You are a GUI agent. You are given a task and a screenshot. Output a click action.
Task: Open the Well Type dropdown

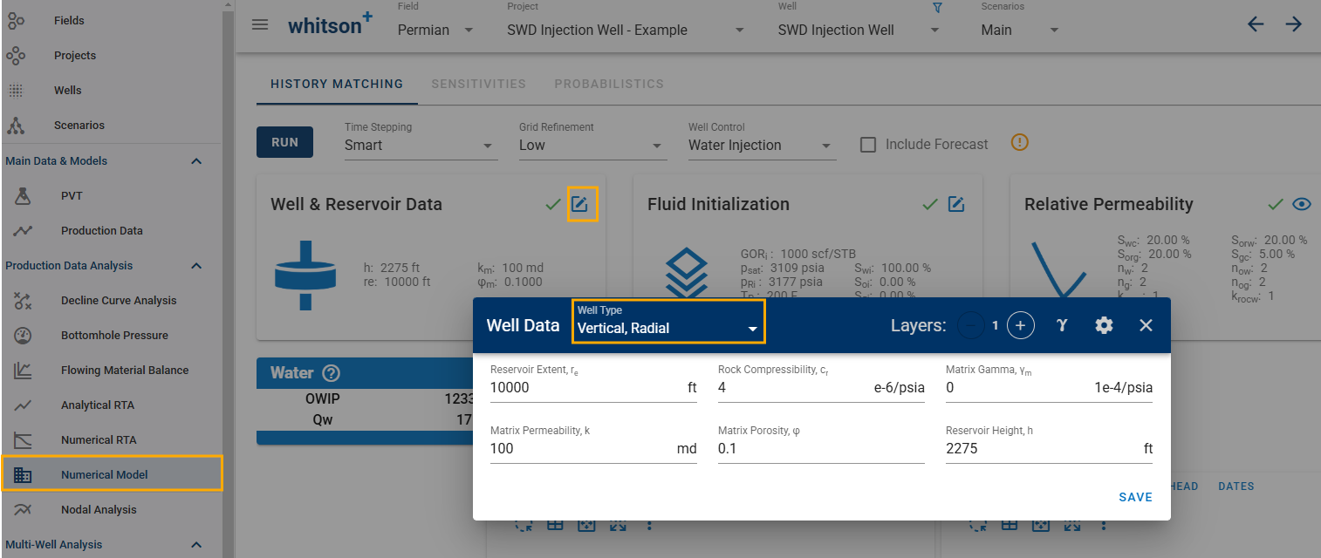point(668,321)
